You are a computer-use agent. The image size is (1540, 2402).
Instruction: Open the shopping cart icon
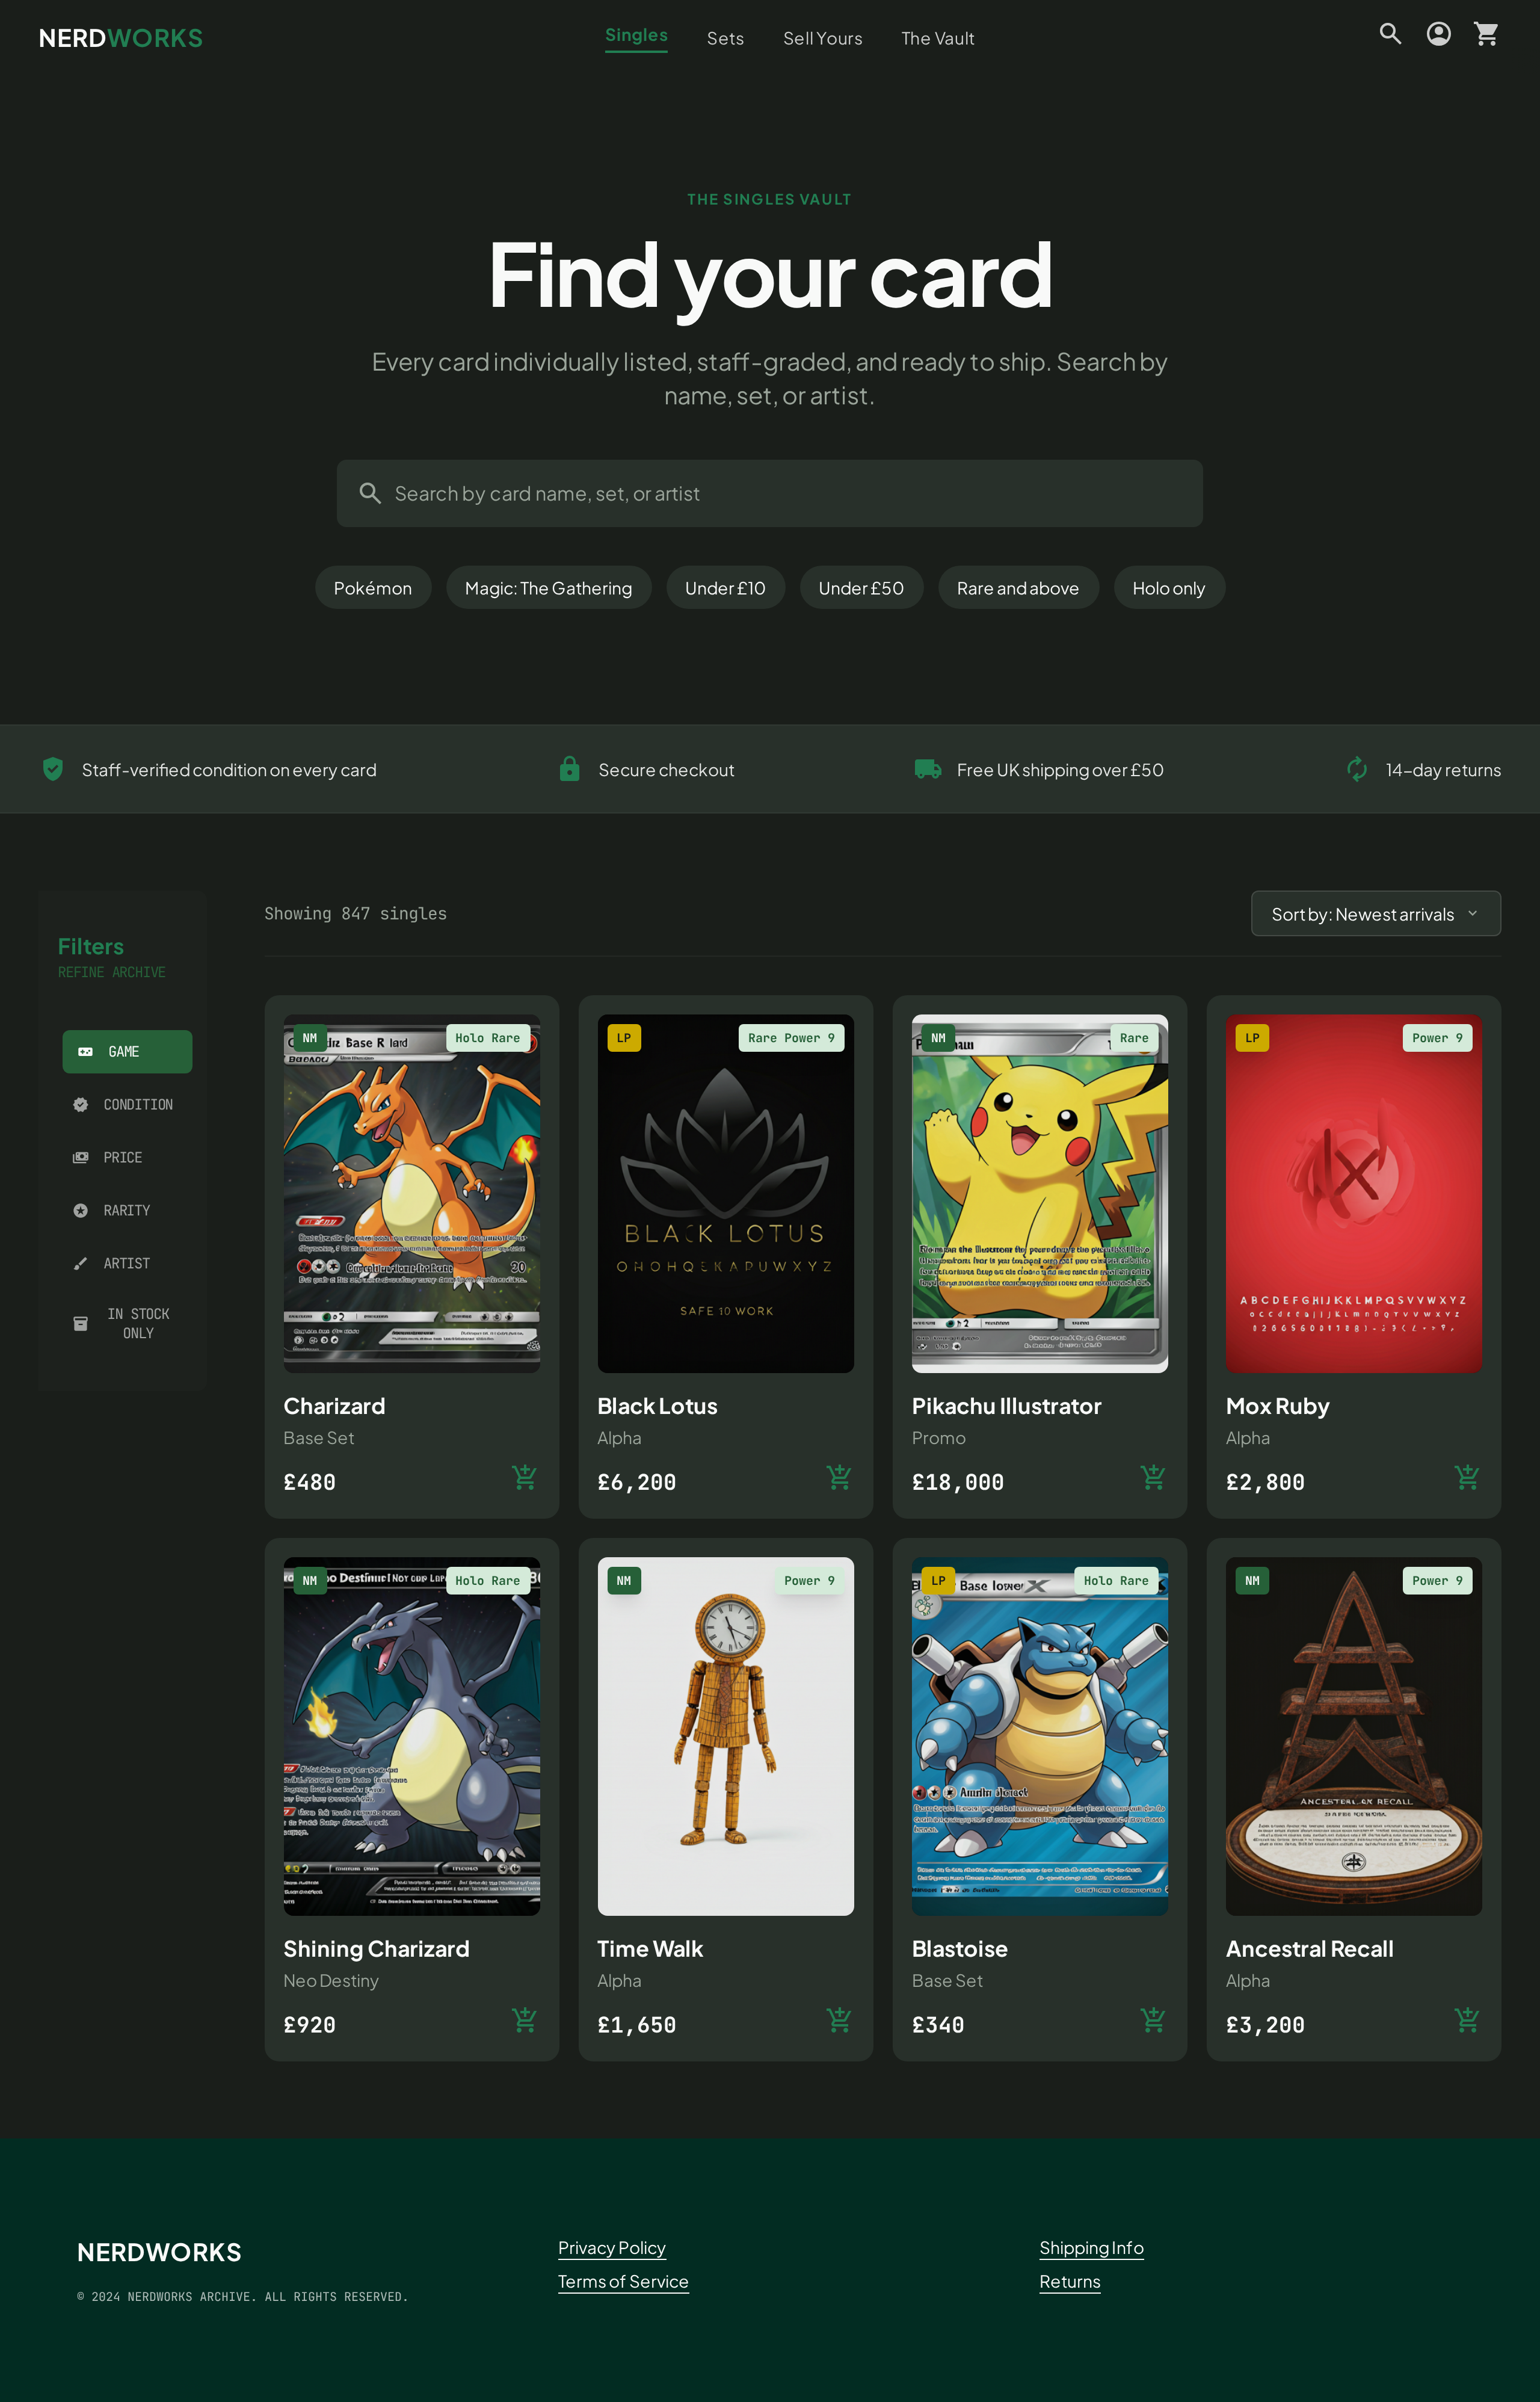tap(1486, 34)
